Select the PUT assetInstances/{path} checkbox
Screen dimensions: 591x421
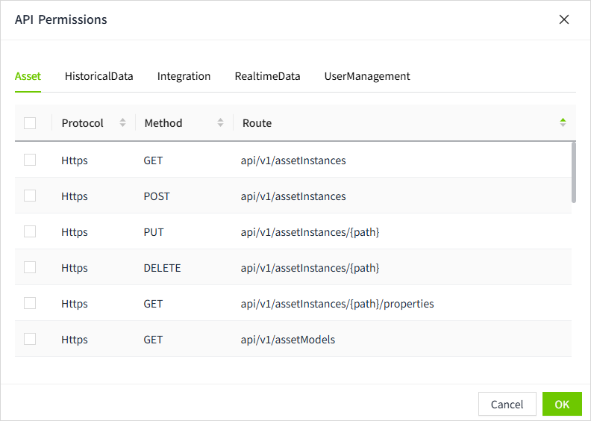click(30, 231)
